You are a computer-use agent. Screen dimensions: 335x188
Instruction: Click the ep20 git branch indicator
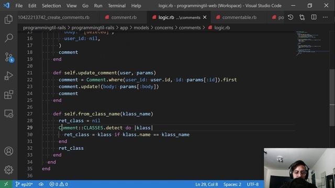[x=24, y=184]
